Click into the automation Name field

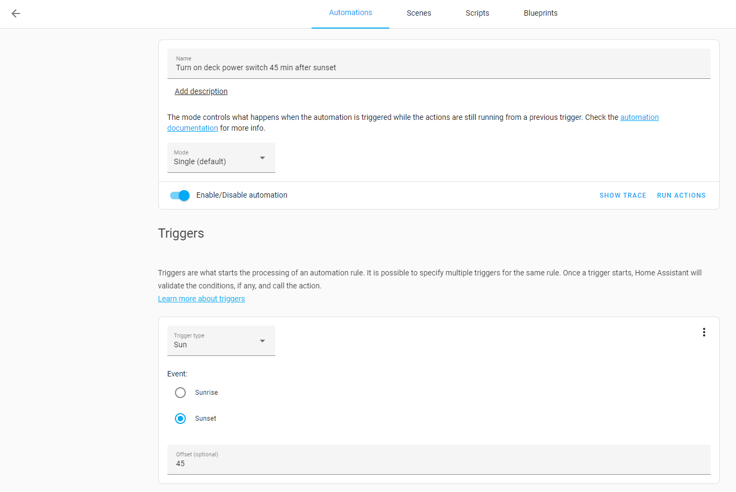pos(438,68)
